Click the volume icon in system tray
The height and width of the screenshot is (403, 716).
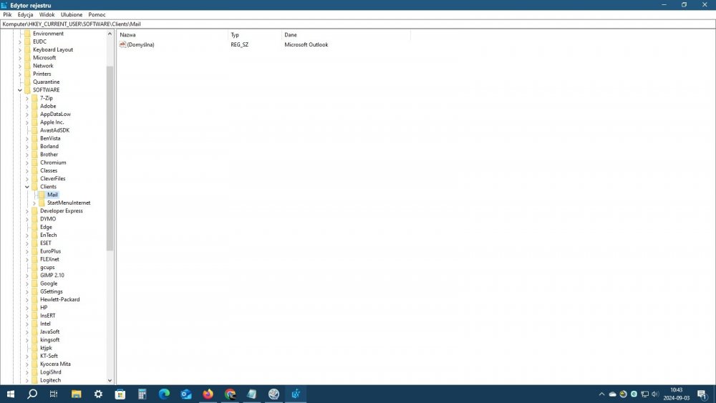656,394
